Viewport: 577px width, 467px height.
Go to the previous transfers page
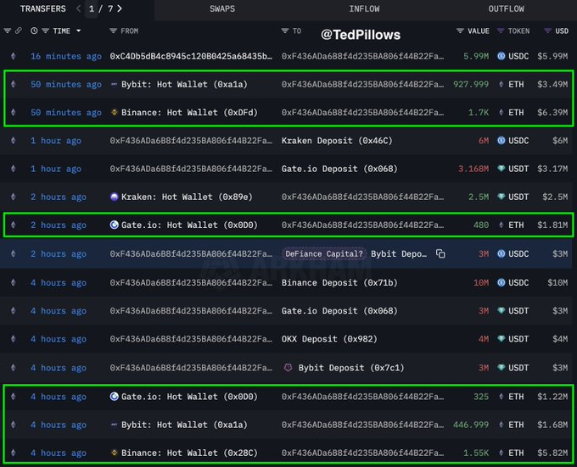coord(78,8)
